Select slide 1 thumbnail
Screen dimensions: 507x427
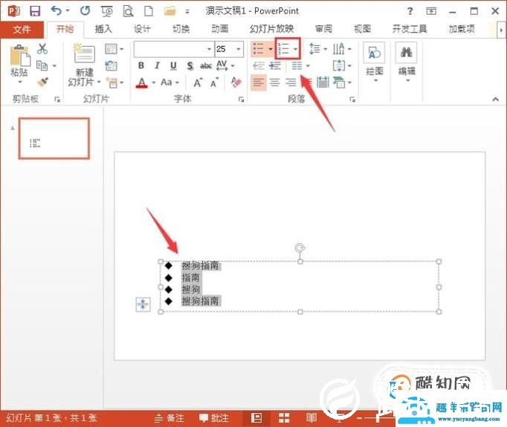[54, 138]
